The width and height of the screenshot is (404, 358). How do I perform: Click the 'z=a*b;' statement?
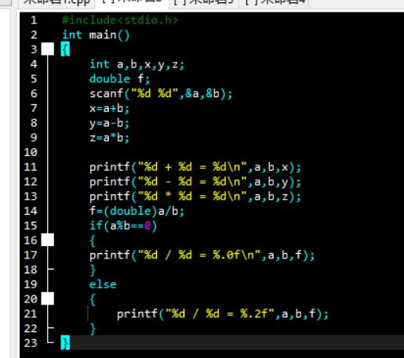(109, 138)
